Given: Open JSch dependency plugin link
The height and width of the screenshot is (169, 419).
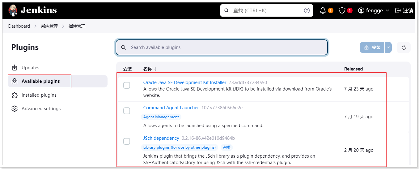Looking at the screenshot, I should [x=161, y=138].
